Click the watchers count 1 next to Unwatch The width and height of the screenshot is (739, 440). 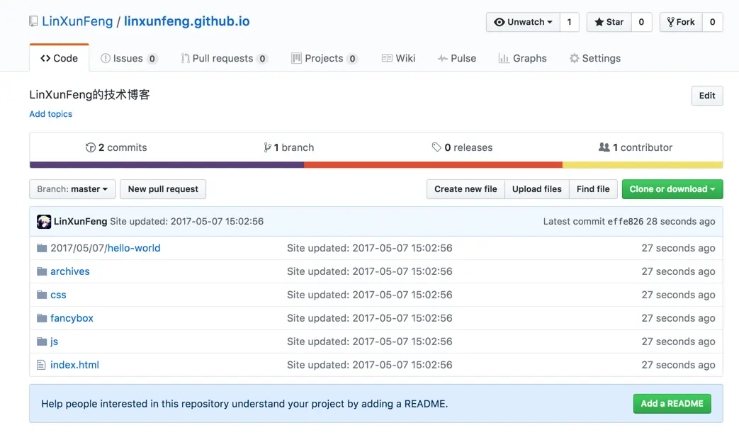tap(570, 22)
